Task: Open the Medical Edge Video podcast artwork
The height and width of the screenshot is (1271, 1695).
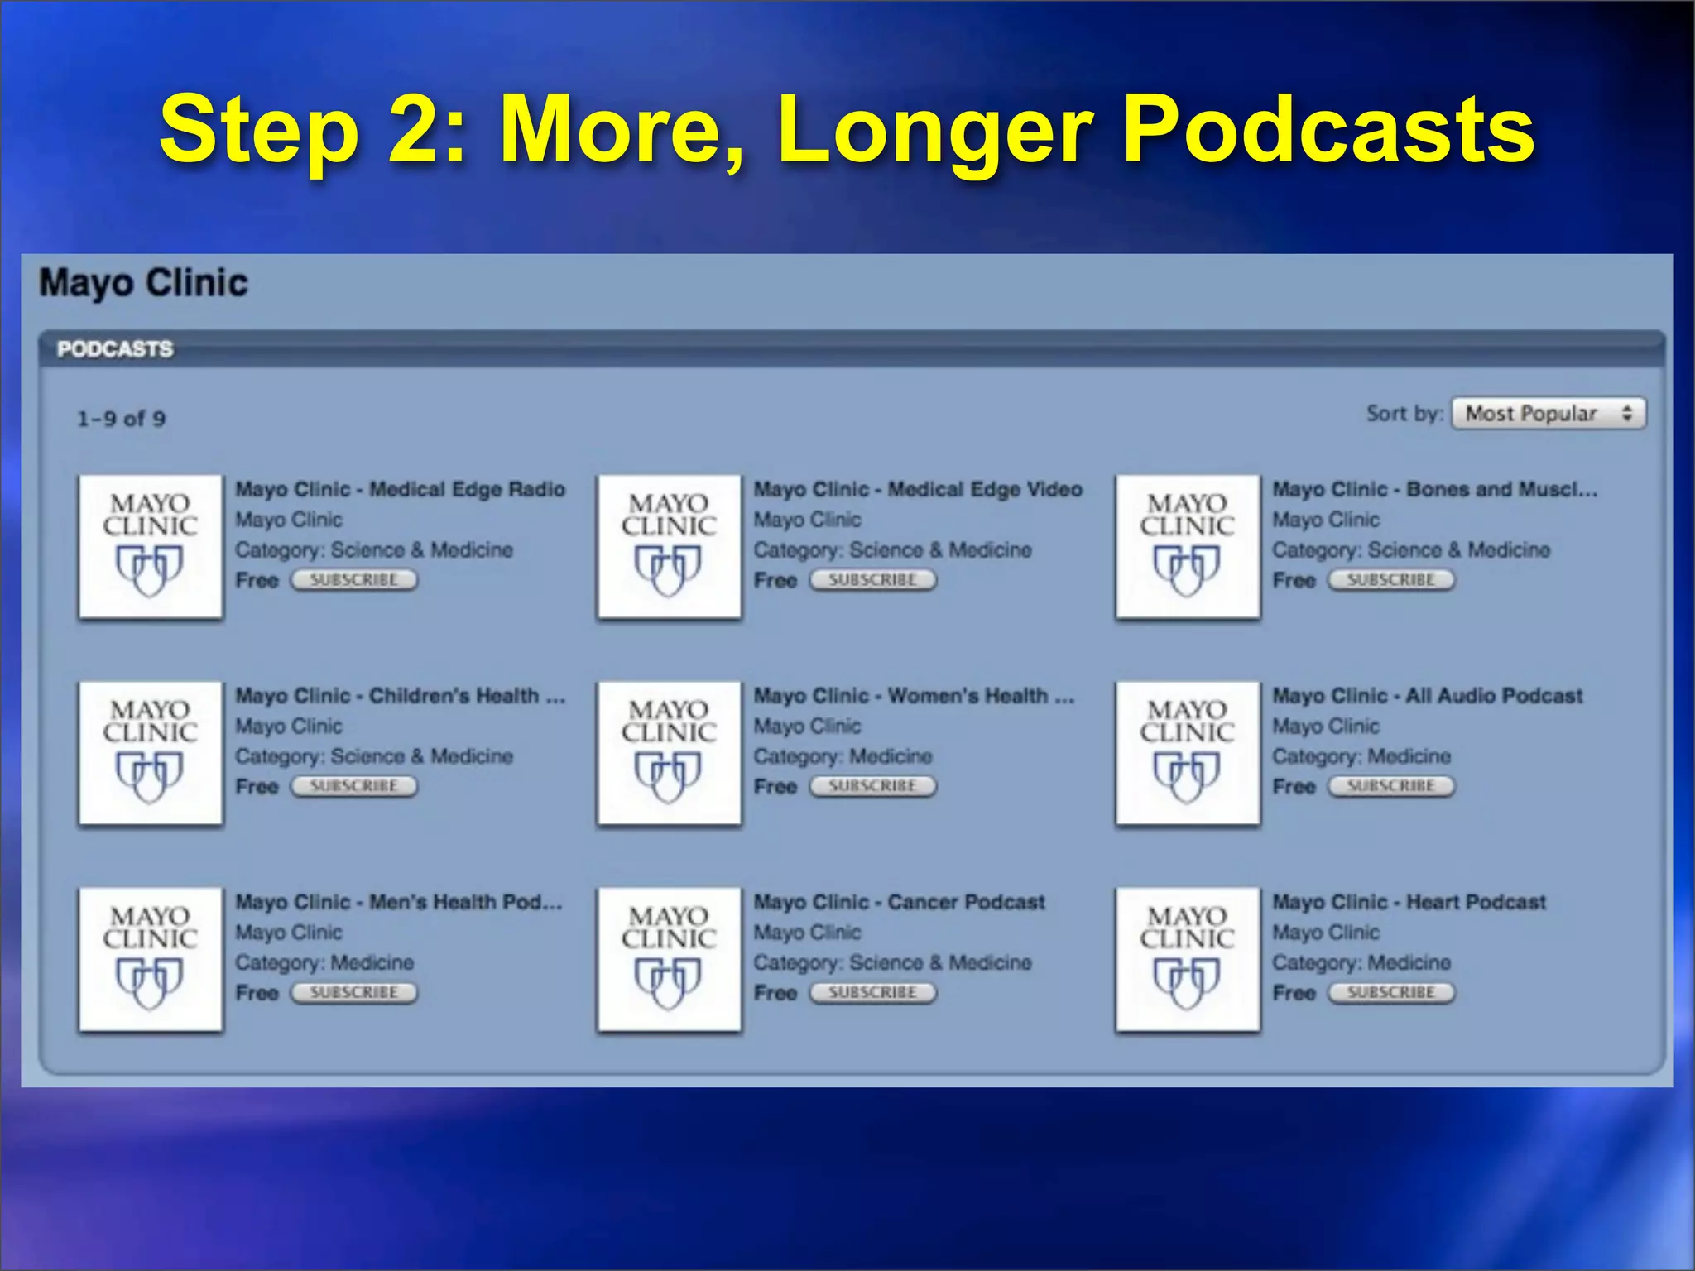Action: coord(669,546)
